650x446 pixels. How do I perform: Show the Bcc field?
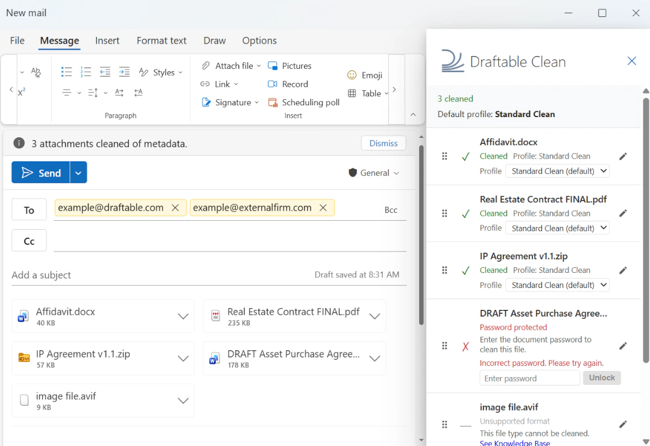point(391,210)
